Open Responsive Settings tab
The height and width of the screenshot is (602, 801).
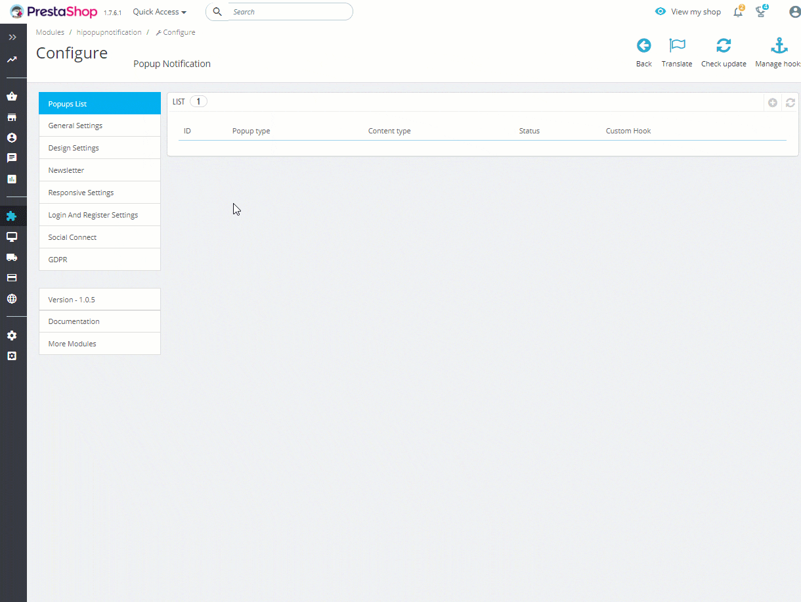100,193
